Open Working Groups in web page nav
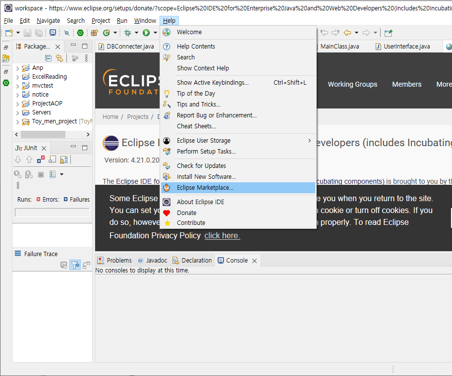This screenshot has width=452, height=376. (x=352, y=84)
